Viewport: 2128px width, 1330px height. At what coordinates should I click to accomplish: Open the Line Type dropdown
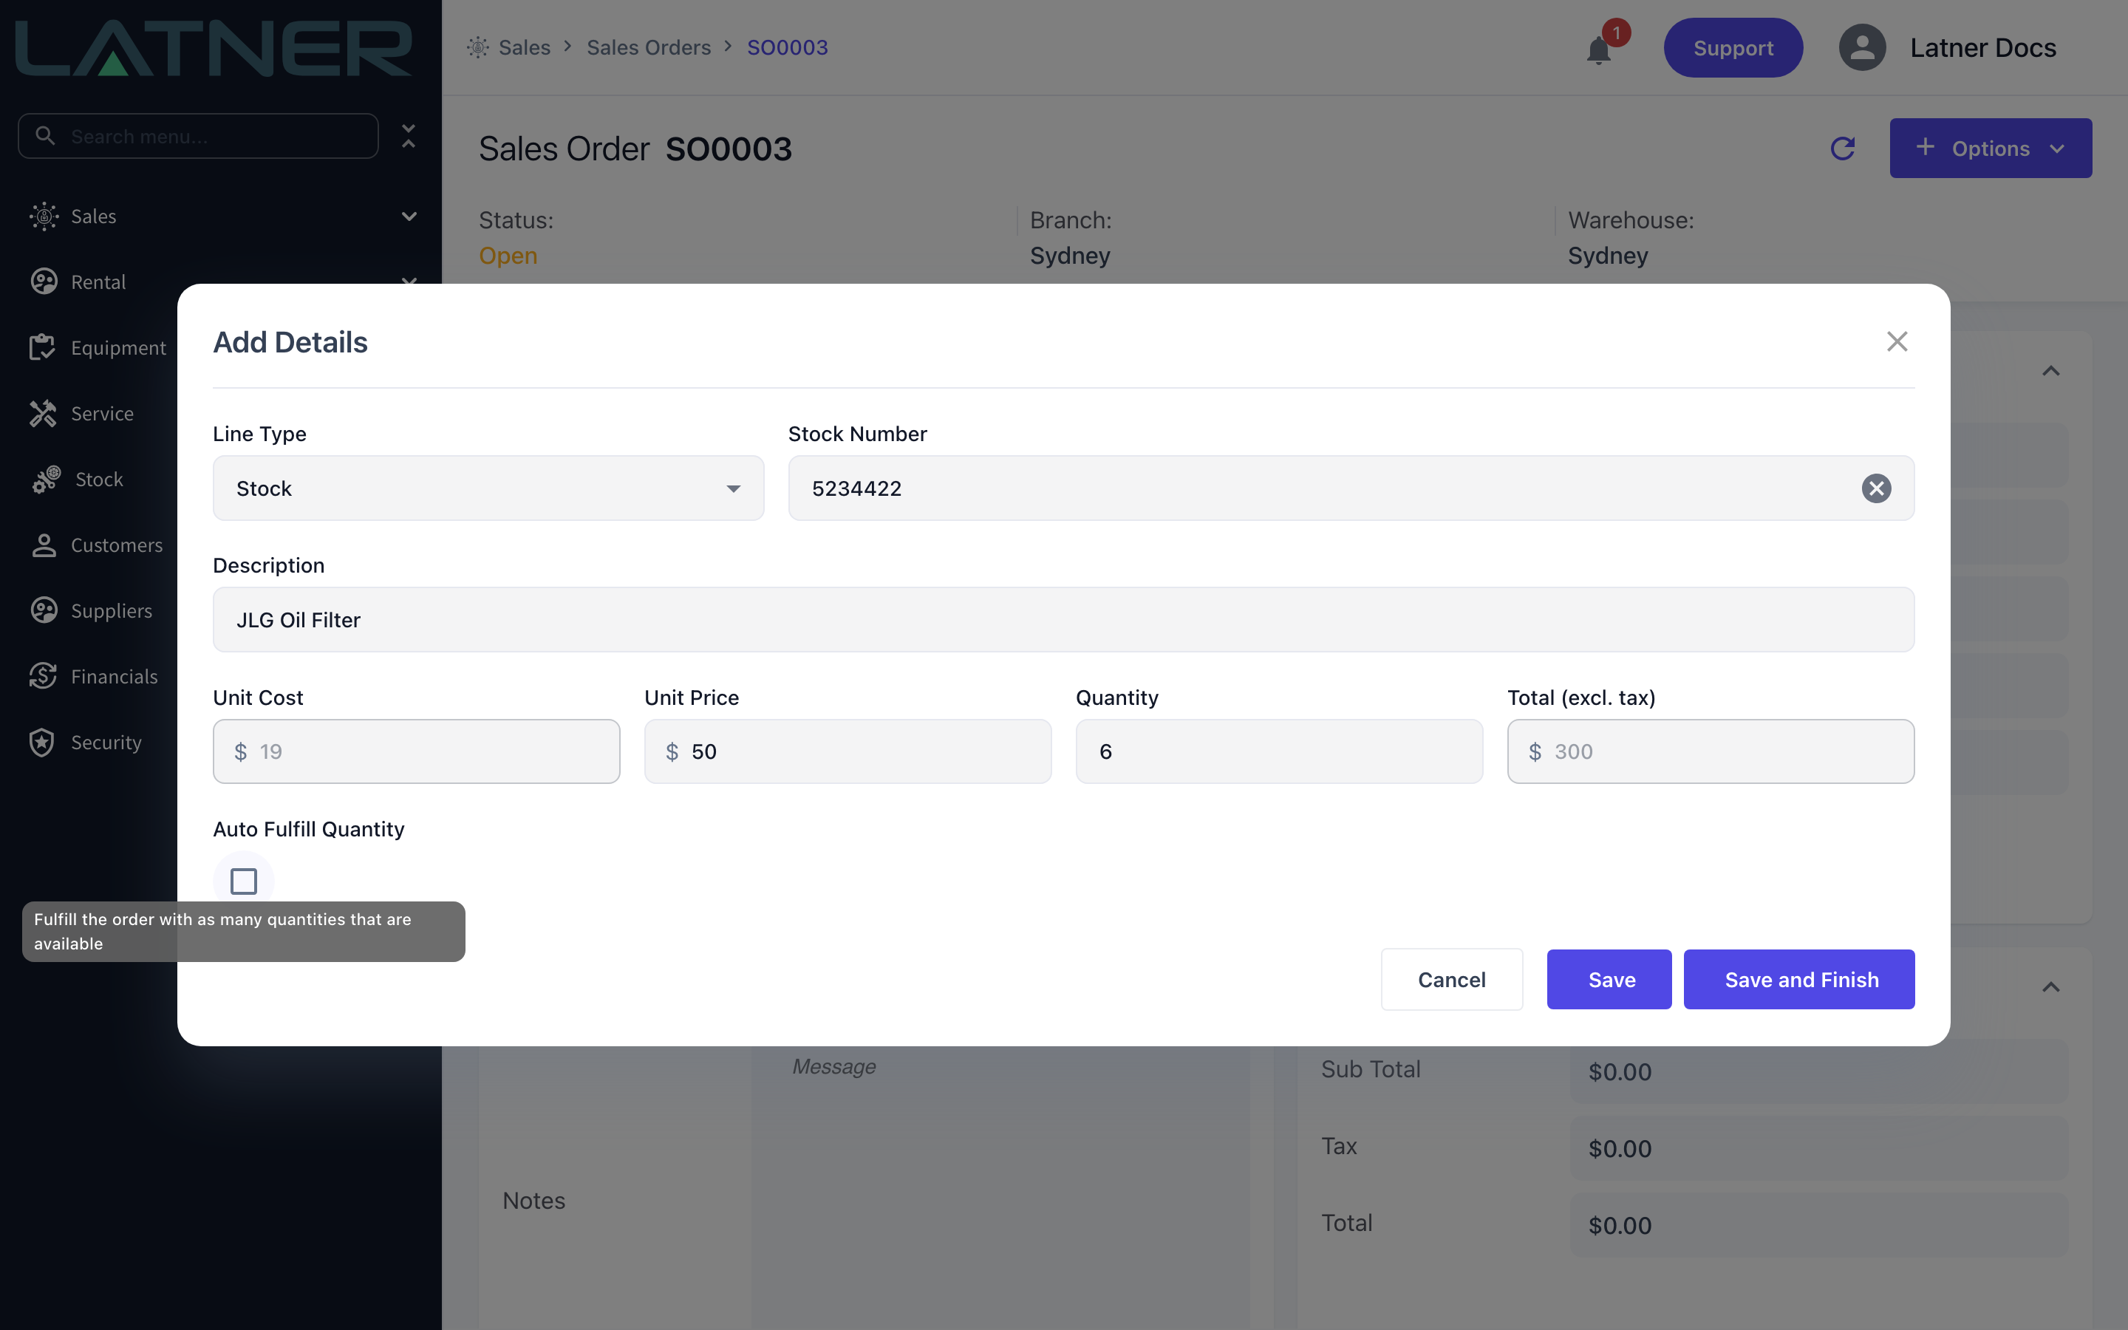[488, 488]
